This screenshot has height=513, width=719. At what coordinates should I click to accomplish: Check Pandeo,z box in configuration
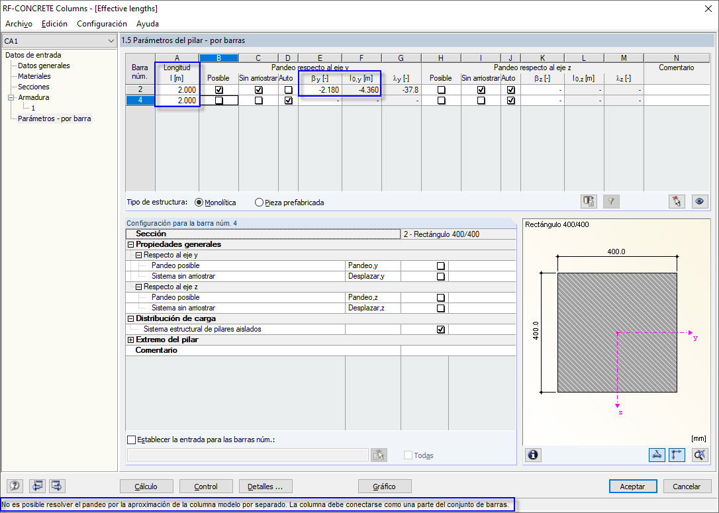(441, 297)
